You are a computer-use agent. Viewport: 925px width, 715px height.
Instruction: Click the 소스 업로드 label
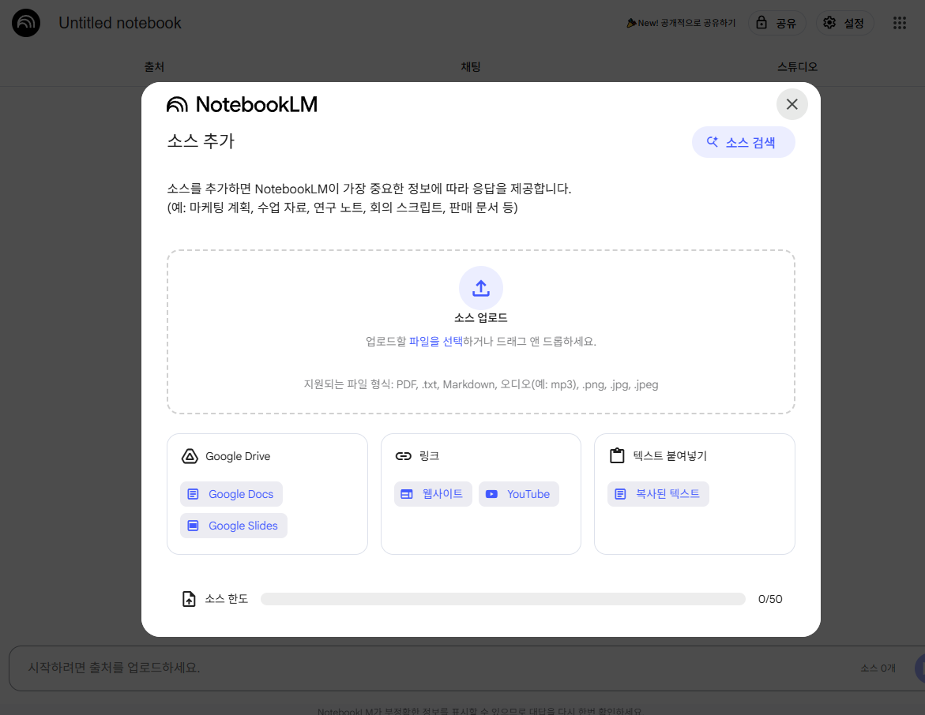(481, 318)
